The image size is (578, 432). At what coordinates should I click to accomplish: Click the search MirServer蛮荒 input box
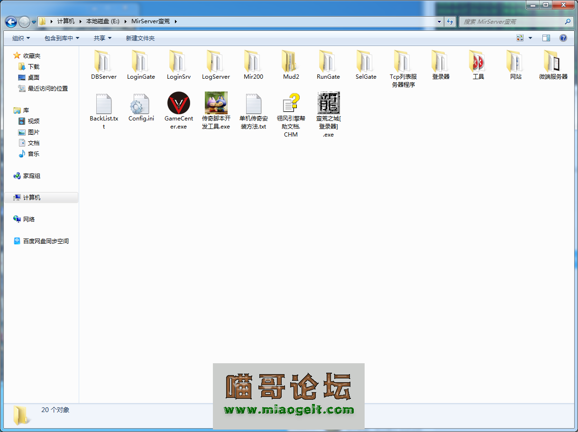512,21
